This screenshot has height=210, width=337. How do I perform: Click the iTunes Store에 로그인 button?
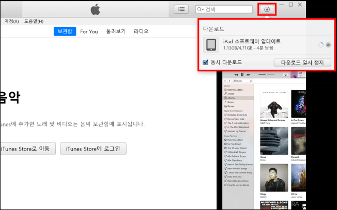pos(93,149)
